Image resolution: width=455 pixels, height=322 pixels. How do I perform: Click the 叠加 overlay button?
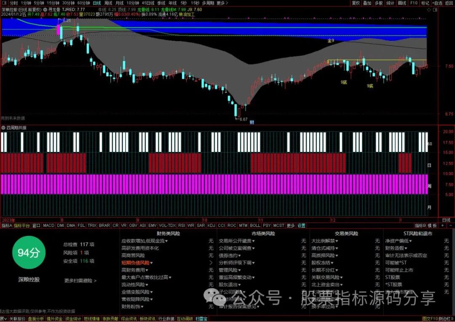[367, 3]
